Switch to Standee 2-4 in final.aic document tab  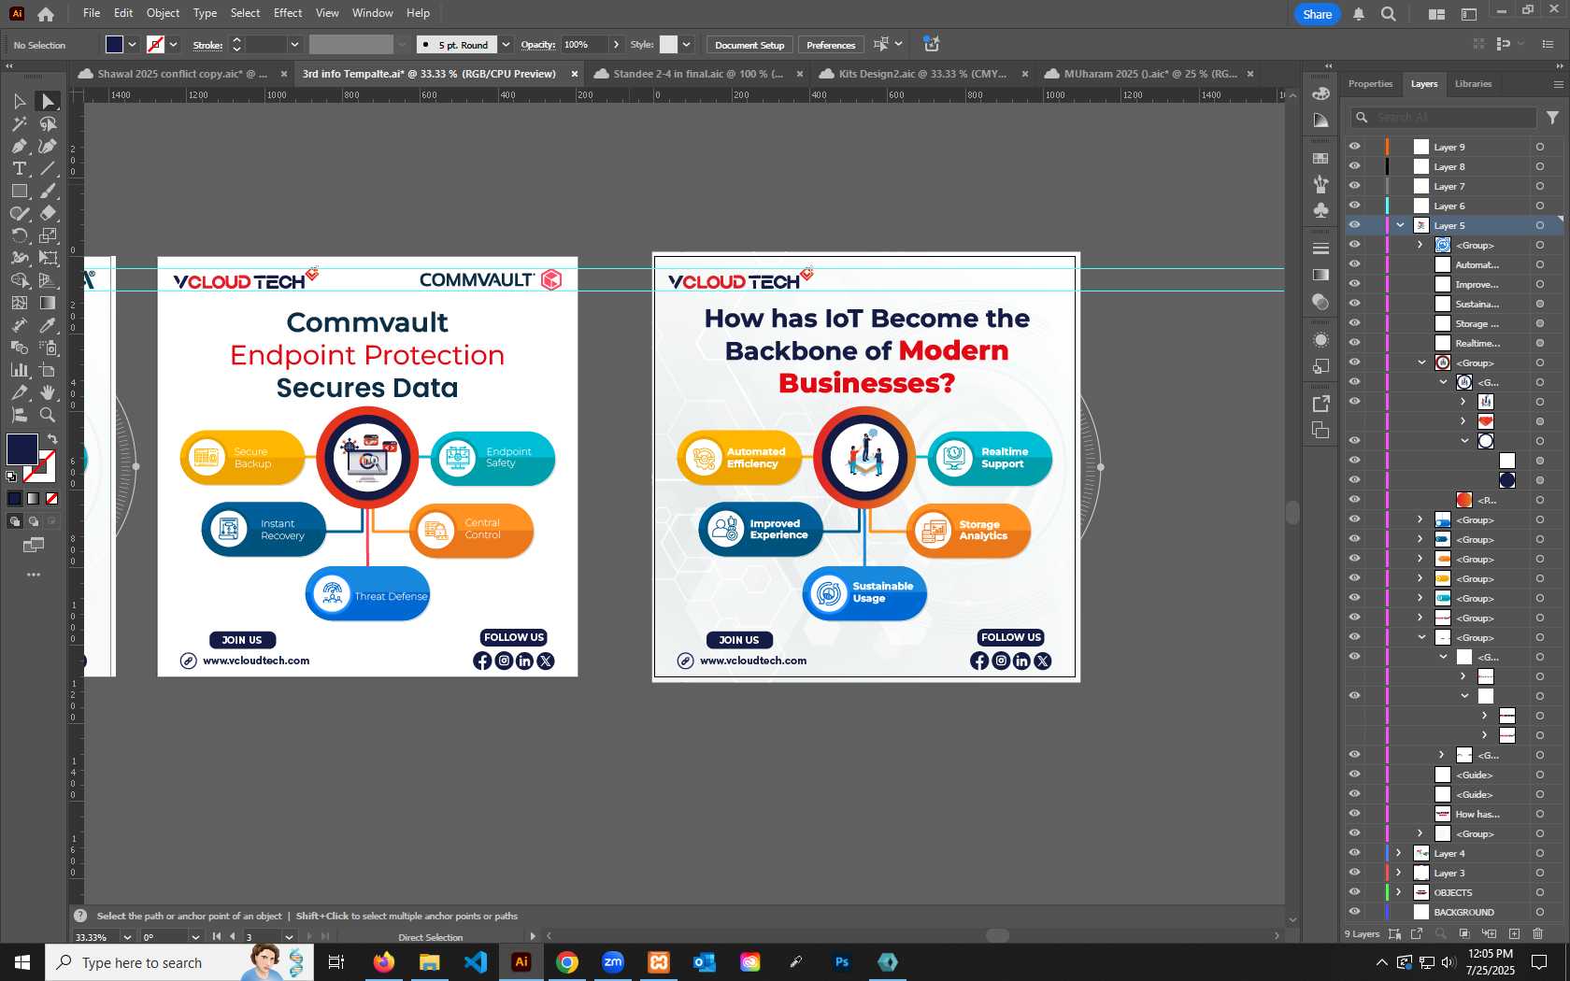pyautogui.click(x=696, y=74)
